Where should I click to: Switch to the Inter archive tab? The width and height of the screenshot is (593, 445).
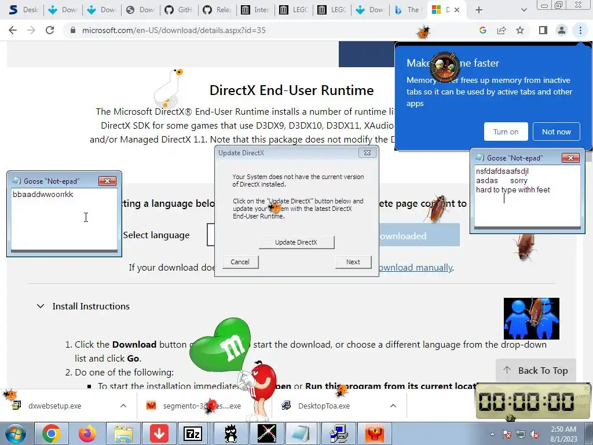click(x=255, y=10)
